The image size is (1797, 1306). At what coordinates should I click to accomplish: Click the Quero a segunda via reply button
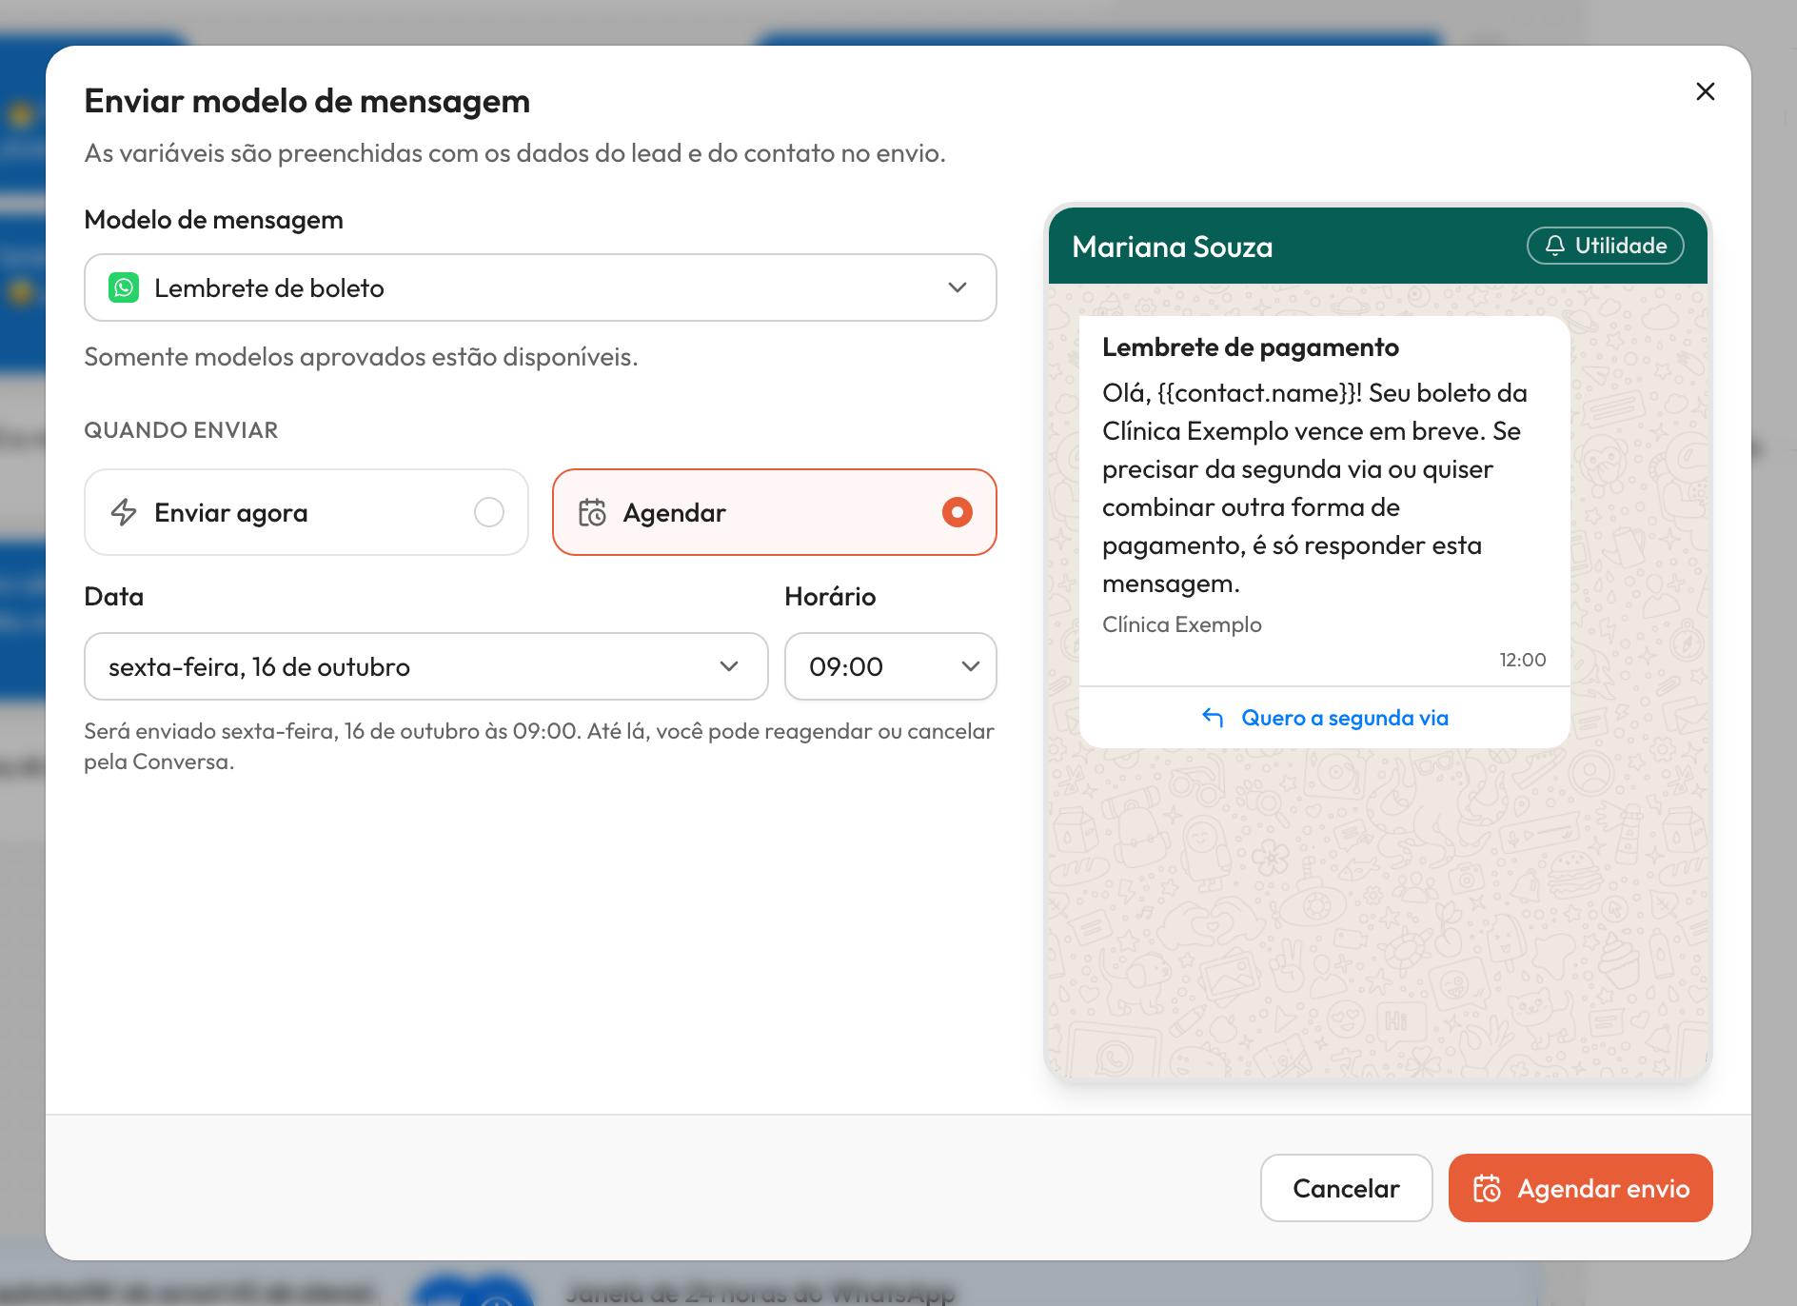[1324, 718]
